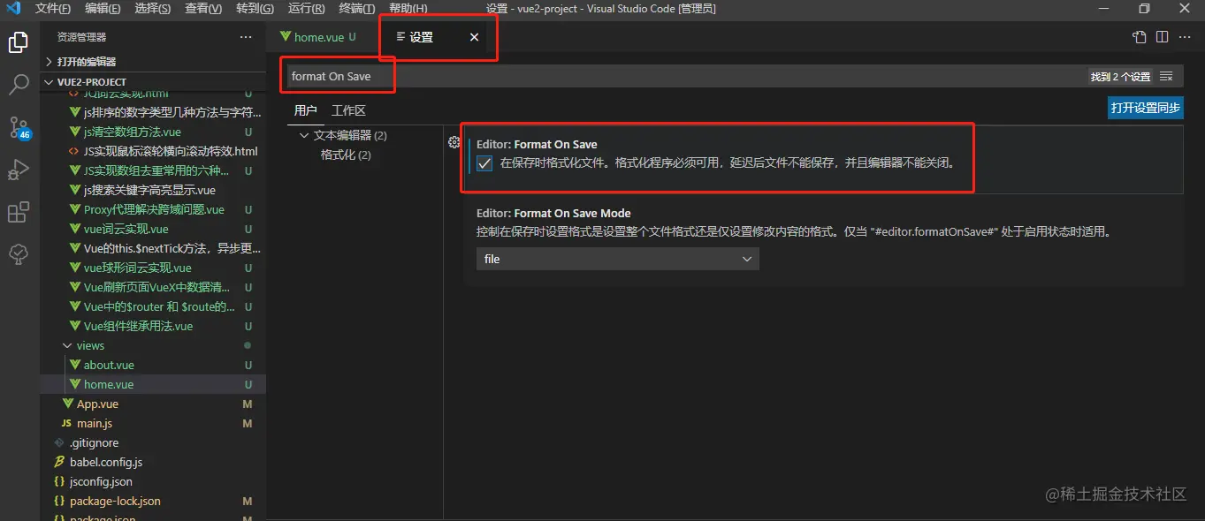Click the Vue icon of home.vue tab

point(285,37)
